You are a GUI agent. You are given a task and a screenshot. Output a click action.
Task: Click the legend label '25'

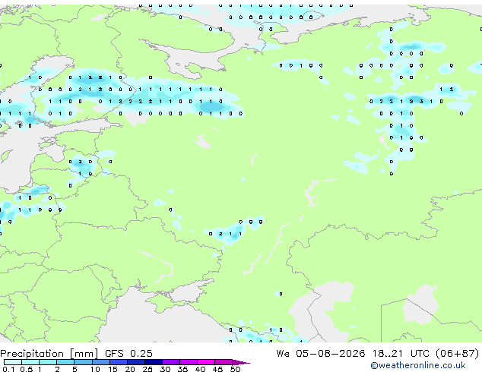point(147,369)
